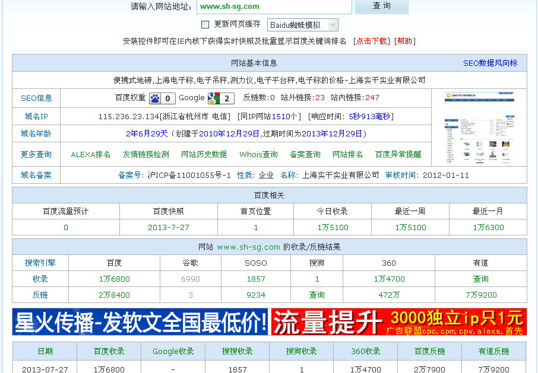Click www.sh-sg.com link in results header

click(x=248, y=247)
